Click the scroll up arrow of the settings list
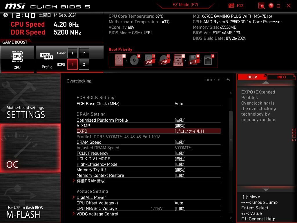297x223 pixels. [x=231, y=93]
